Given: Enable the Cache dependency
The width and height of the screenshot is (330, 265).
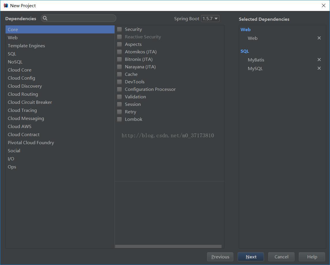Looking at the screenshot, I should (x=119, y=74).
